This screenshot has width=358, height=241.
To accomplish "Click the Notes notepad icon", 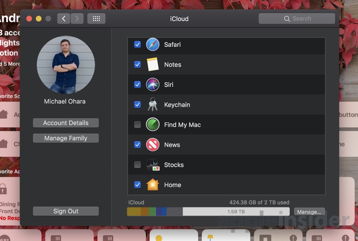I will pos(153,65).
